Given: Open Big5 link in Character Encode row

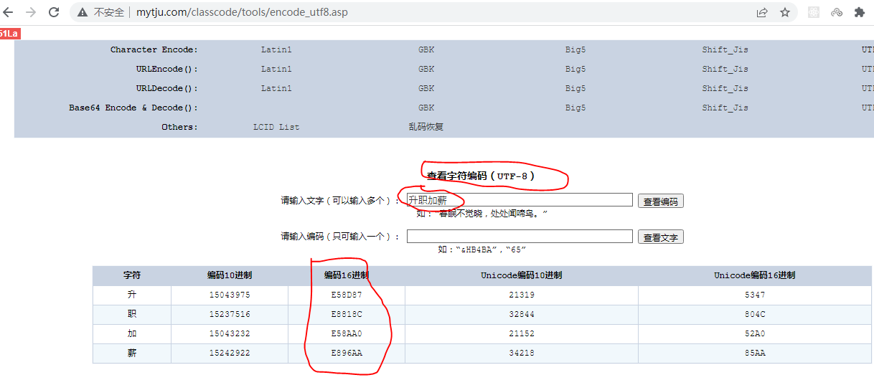Looking at the screenshot, I should (x=575, y=49).
